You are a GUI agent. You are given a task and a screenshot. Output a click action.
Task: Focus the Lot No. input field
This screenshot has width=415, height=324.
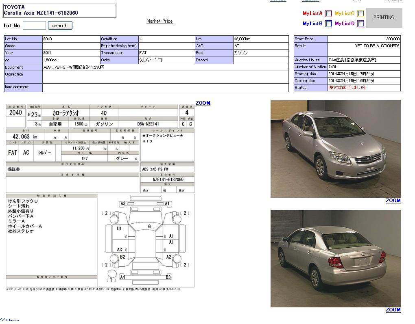point(34,26)
